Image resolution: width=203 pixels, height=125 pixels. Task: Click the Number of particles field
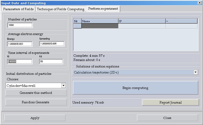[x=20, y=25]
